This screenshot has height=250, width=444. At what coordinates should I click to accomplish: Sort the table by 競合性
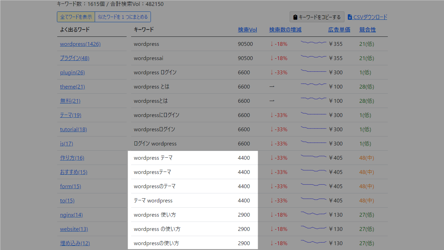click(367, 30)
